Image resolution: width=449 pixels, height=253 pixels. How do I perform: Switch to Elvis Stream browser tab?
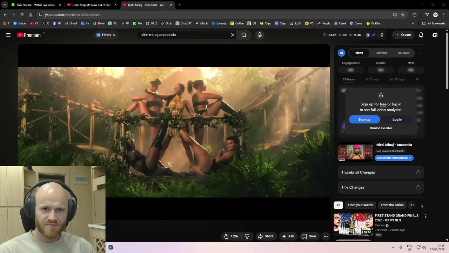(36, 5)
